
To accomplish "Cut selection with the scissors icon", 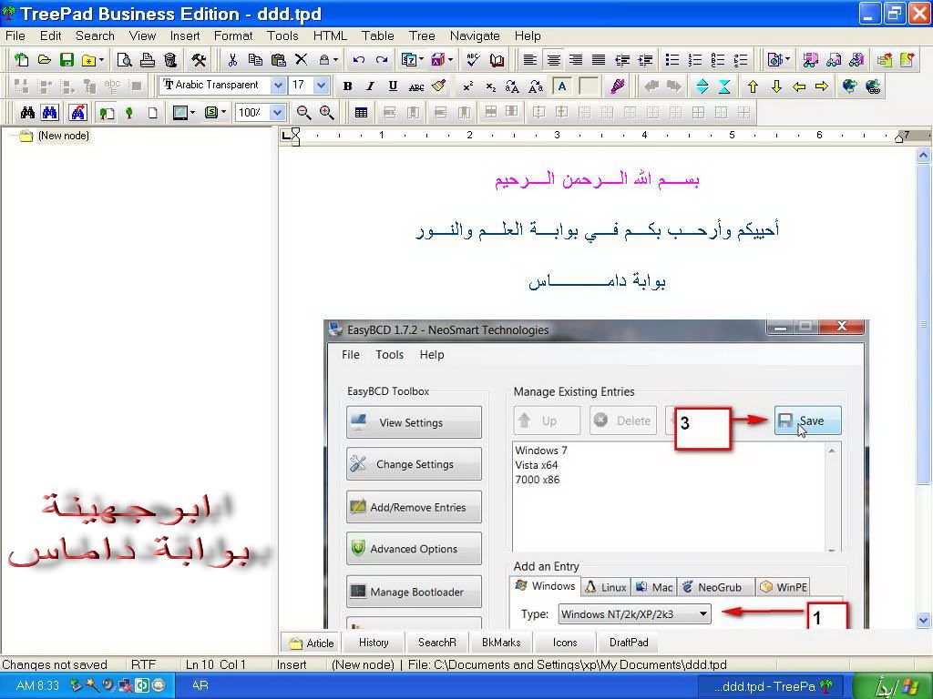I will pyautogui.click(x=232, y=59).
